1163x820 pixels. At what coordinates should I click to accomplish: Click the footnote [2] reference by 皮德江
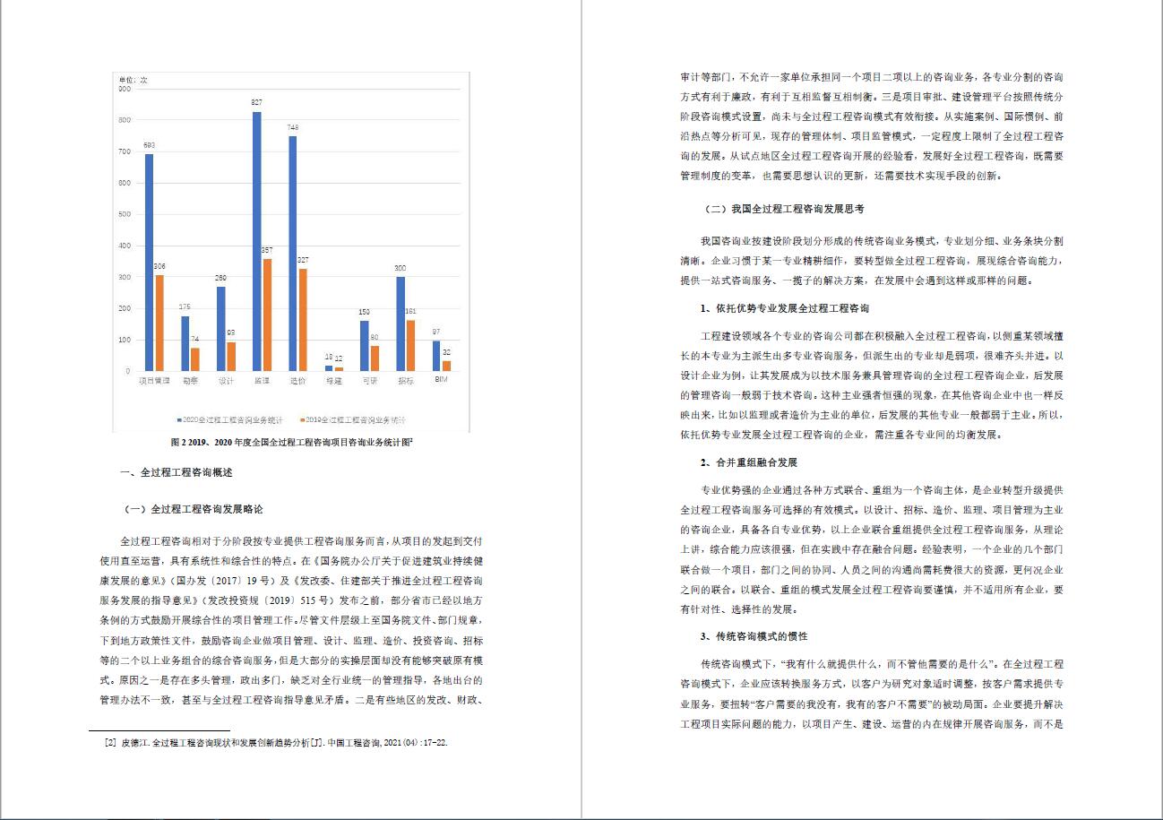[x=276, y=743]
